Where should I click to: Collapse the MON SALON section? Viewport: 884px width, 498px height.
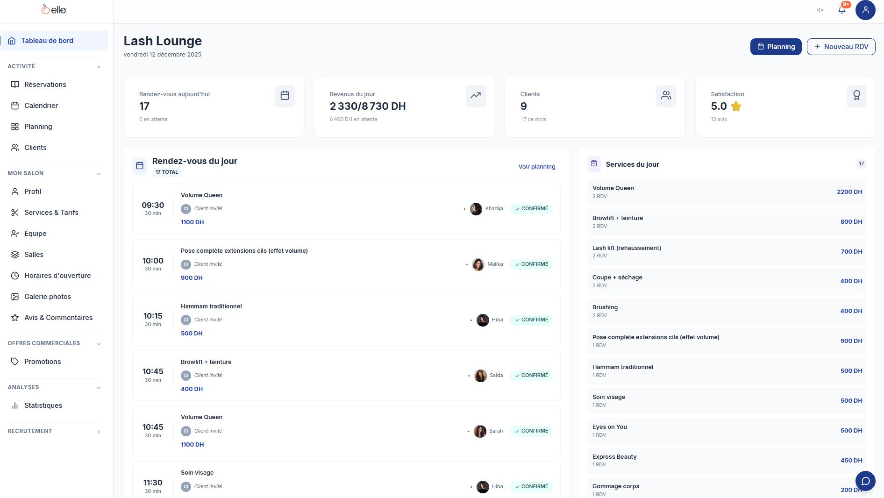99,173
